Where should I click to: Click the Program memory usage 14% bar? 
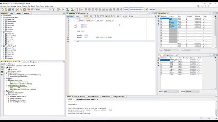19,87
